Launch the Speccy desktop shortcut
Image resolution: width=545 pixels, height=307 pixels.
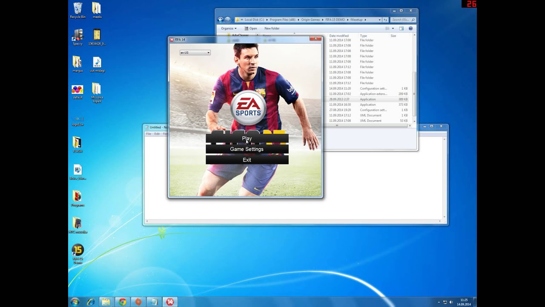pos(78,38)
